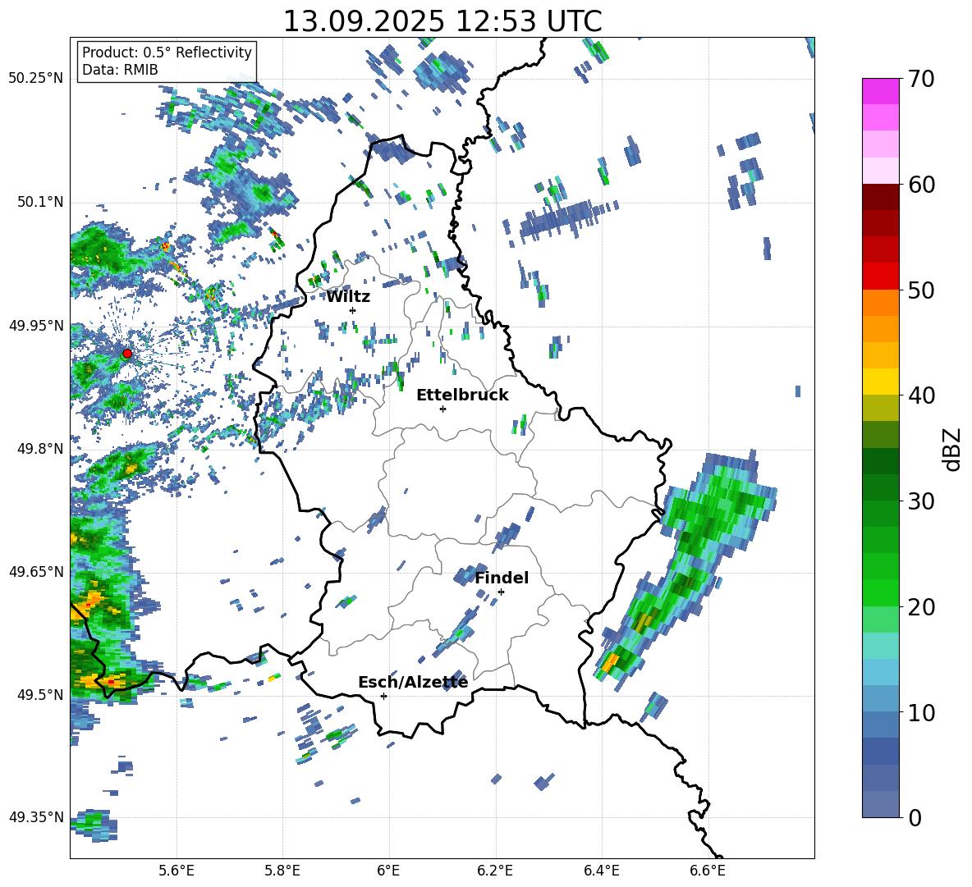Click the colorbar tick label 20
972x887 pixels.
tap(921, 606)
